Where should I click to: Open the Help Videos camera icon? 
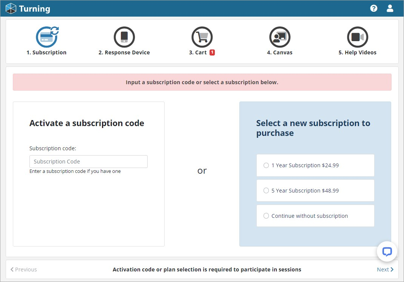pyautogui.click(x=358, y=37)
